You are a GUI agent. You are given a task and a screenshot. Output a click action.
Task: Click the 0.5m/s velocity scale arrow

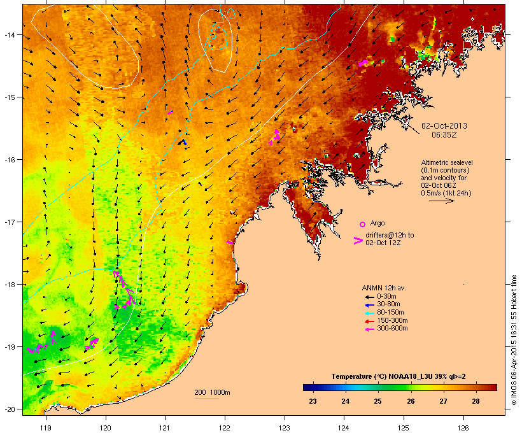point(441,201)
